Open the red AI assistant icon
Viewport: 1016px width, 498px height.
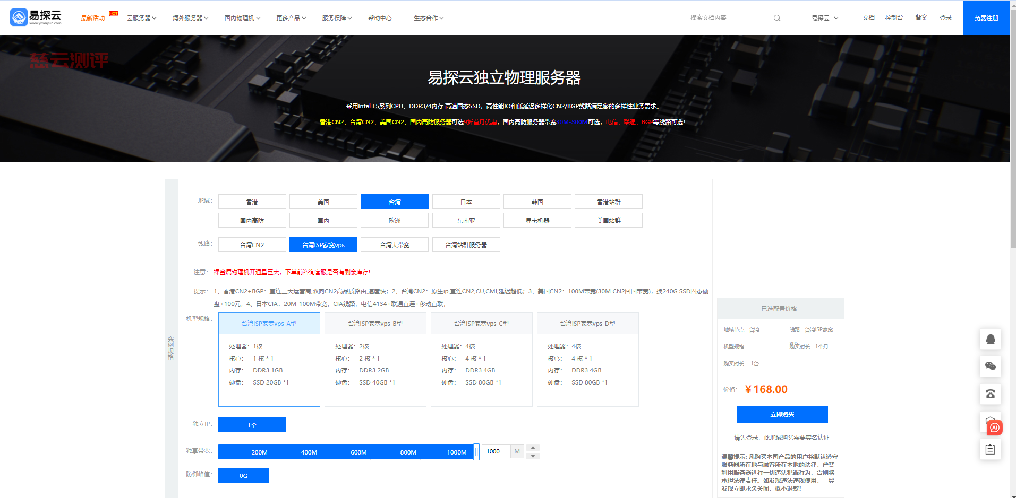tap(995, 427)
